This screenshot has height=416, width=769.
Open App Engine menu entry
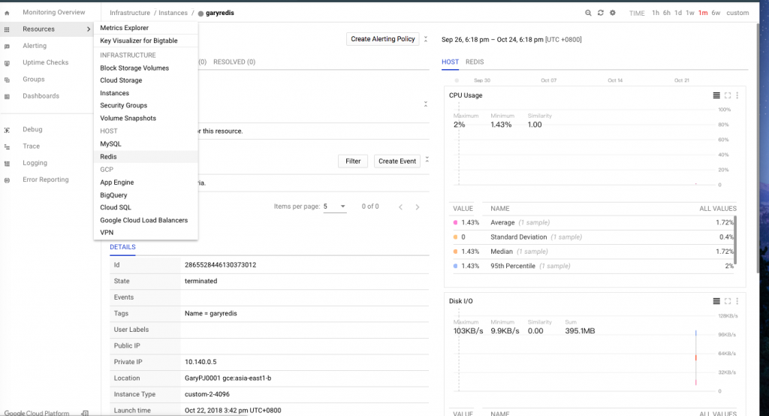point(116,182)
